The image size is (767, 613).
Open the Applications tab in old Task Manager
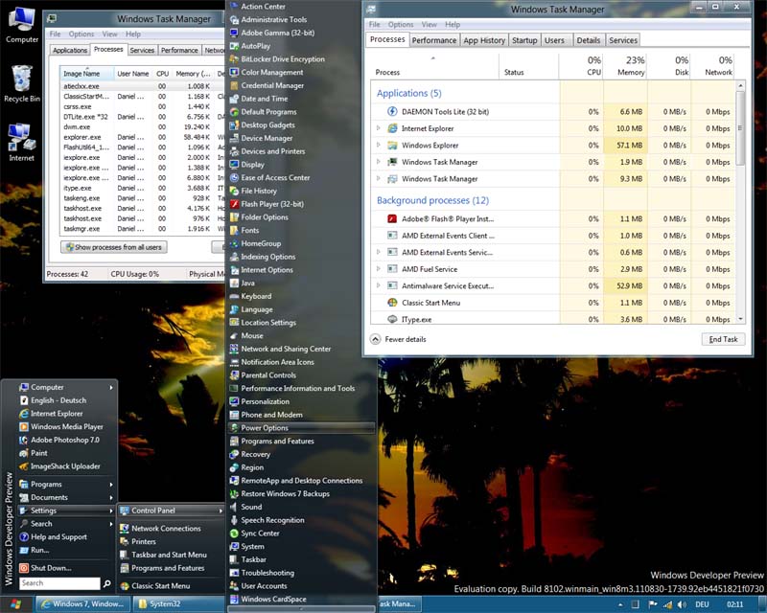[70, 51]
